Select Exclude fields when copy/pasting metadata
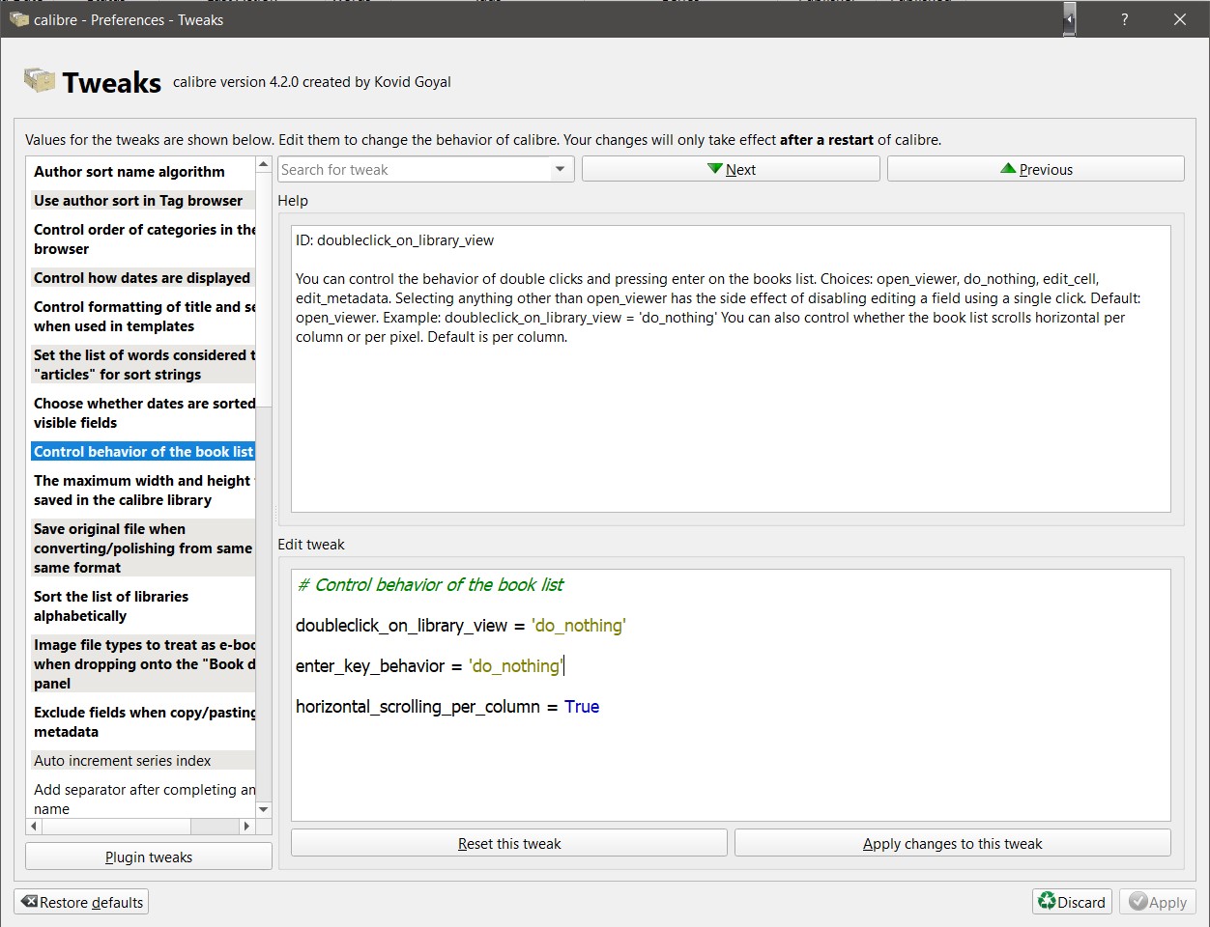 pos(143,722)
